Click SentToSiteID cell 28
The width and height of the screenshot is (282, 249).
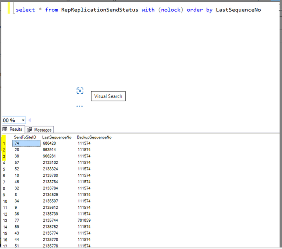[x=17, y=150]
